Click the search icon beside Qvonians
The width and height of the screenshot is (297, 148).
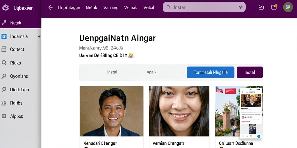pos(4,76)
